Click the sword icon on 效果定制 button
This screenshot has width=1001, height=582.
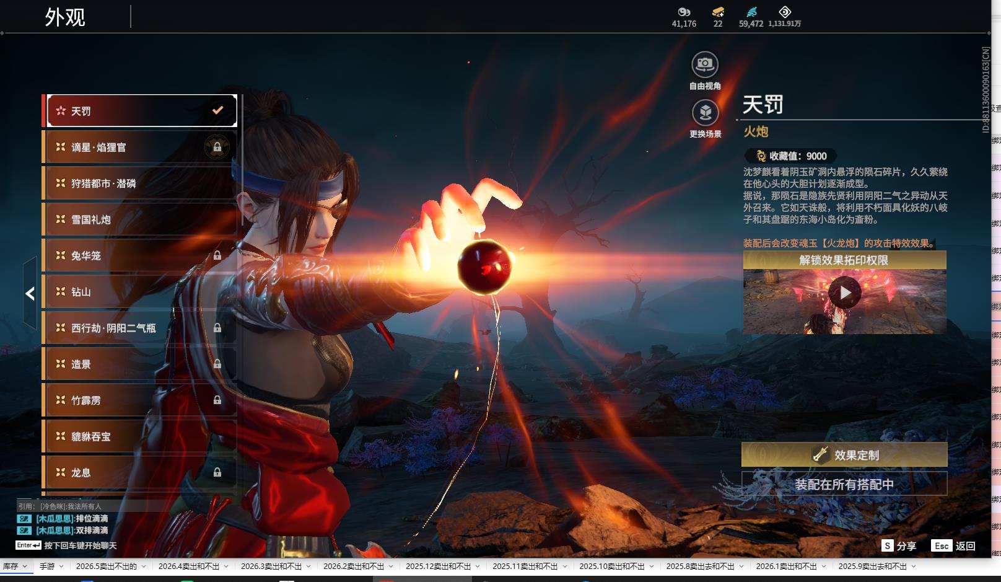(821, 454)
